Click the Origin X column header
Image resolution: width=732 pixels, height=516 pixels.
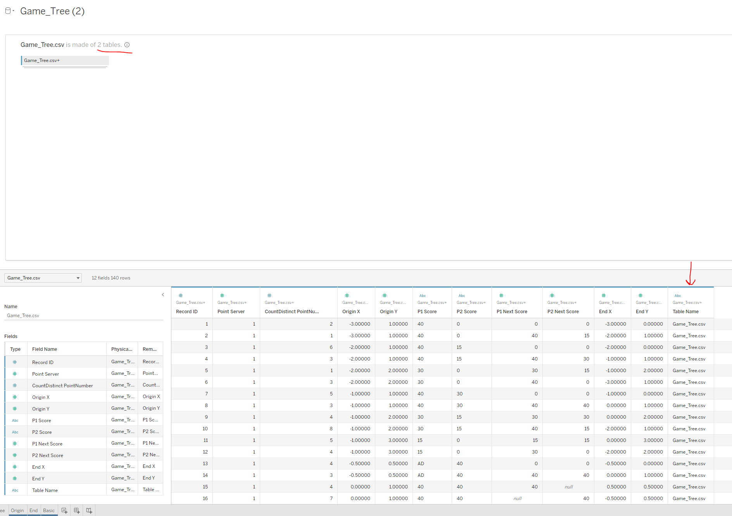351,312
